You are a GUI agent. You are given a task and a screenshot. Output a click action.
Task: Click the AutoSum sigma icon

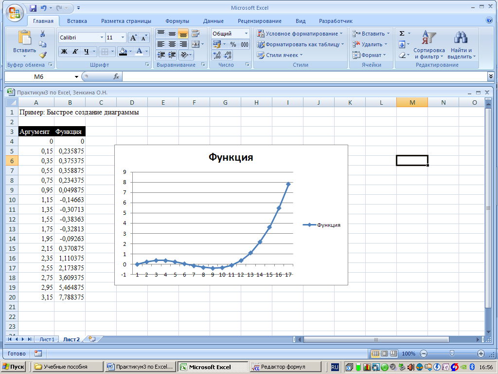pyautogui.click(x=402, y=34)
